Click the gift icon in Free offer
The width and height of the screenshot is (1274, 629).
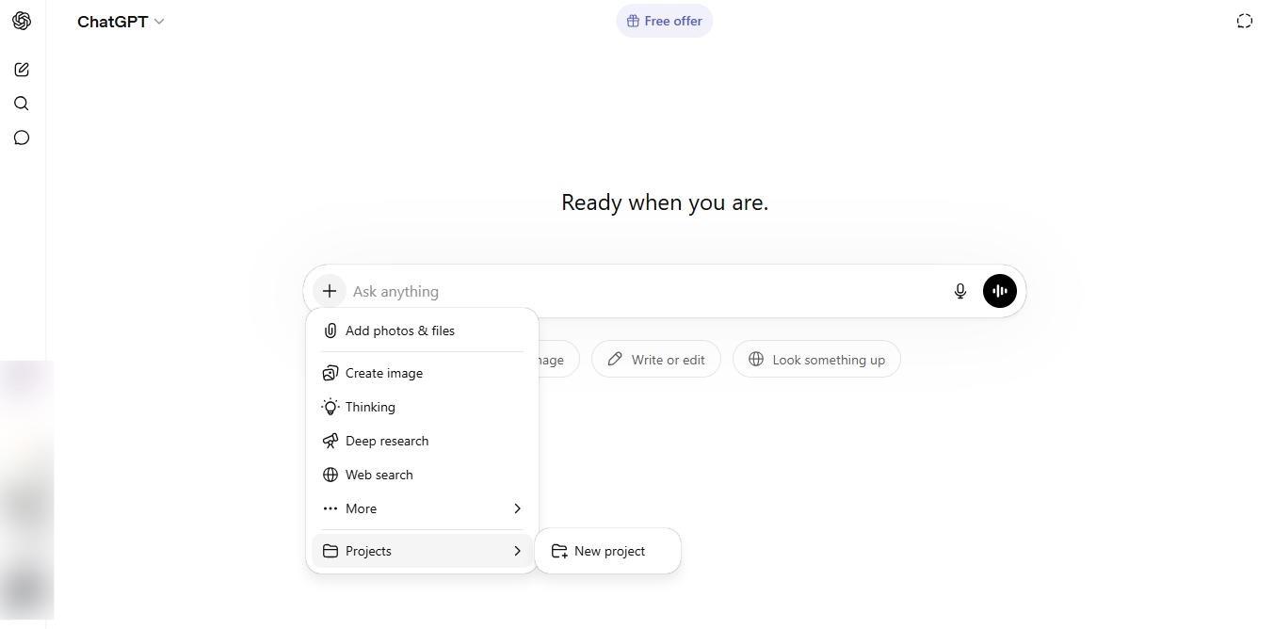(634, 21)
